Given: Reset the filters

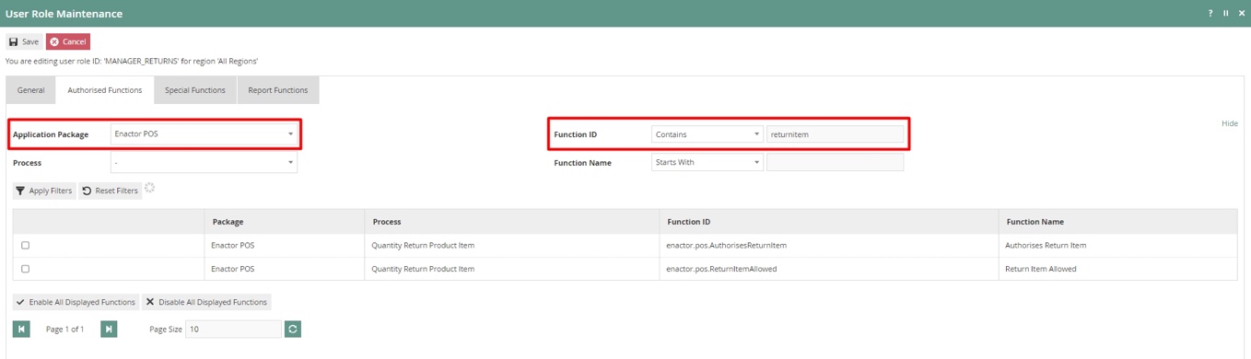Looking at the screenshot, I should coord(111,191).
